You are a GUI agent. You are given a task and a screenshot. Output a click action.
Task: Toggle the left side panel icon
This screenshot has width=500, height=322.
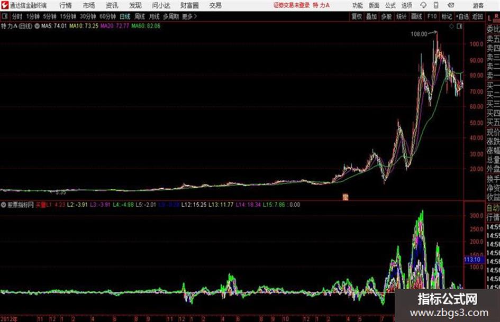[5, 16]
